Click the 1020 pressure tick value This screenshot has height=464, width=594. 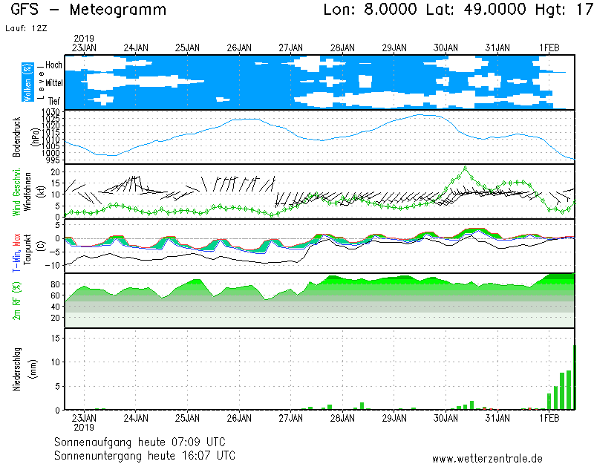tap(50, 125)
